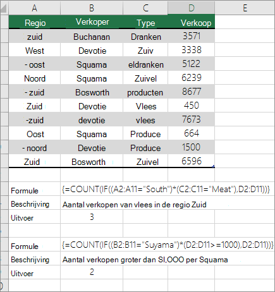Select the cell with value 8677

point(192,92)
